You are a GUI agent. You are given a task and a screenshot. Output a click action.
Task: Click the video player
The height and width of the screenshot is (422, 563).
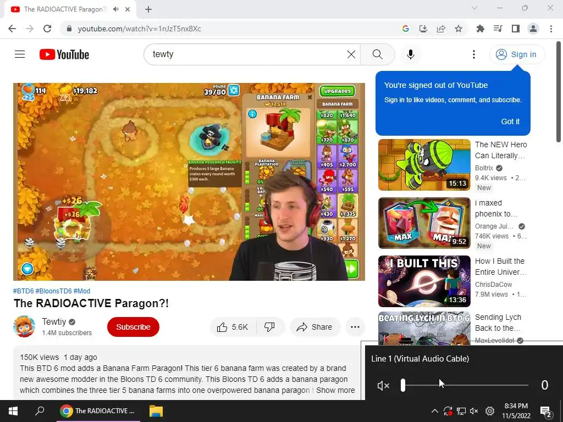[189, 181]
